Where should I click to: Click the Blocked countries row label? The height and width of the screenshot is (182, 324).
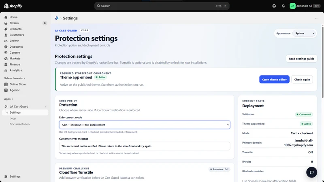[x=253, y=171]
